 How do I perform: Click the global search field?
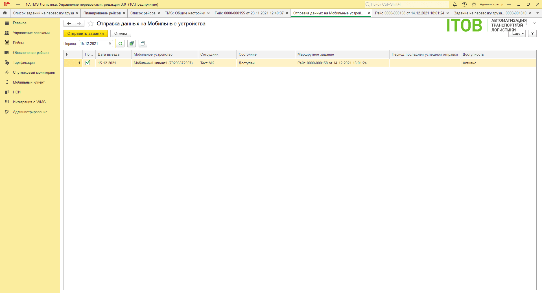(407, 4)
